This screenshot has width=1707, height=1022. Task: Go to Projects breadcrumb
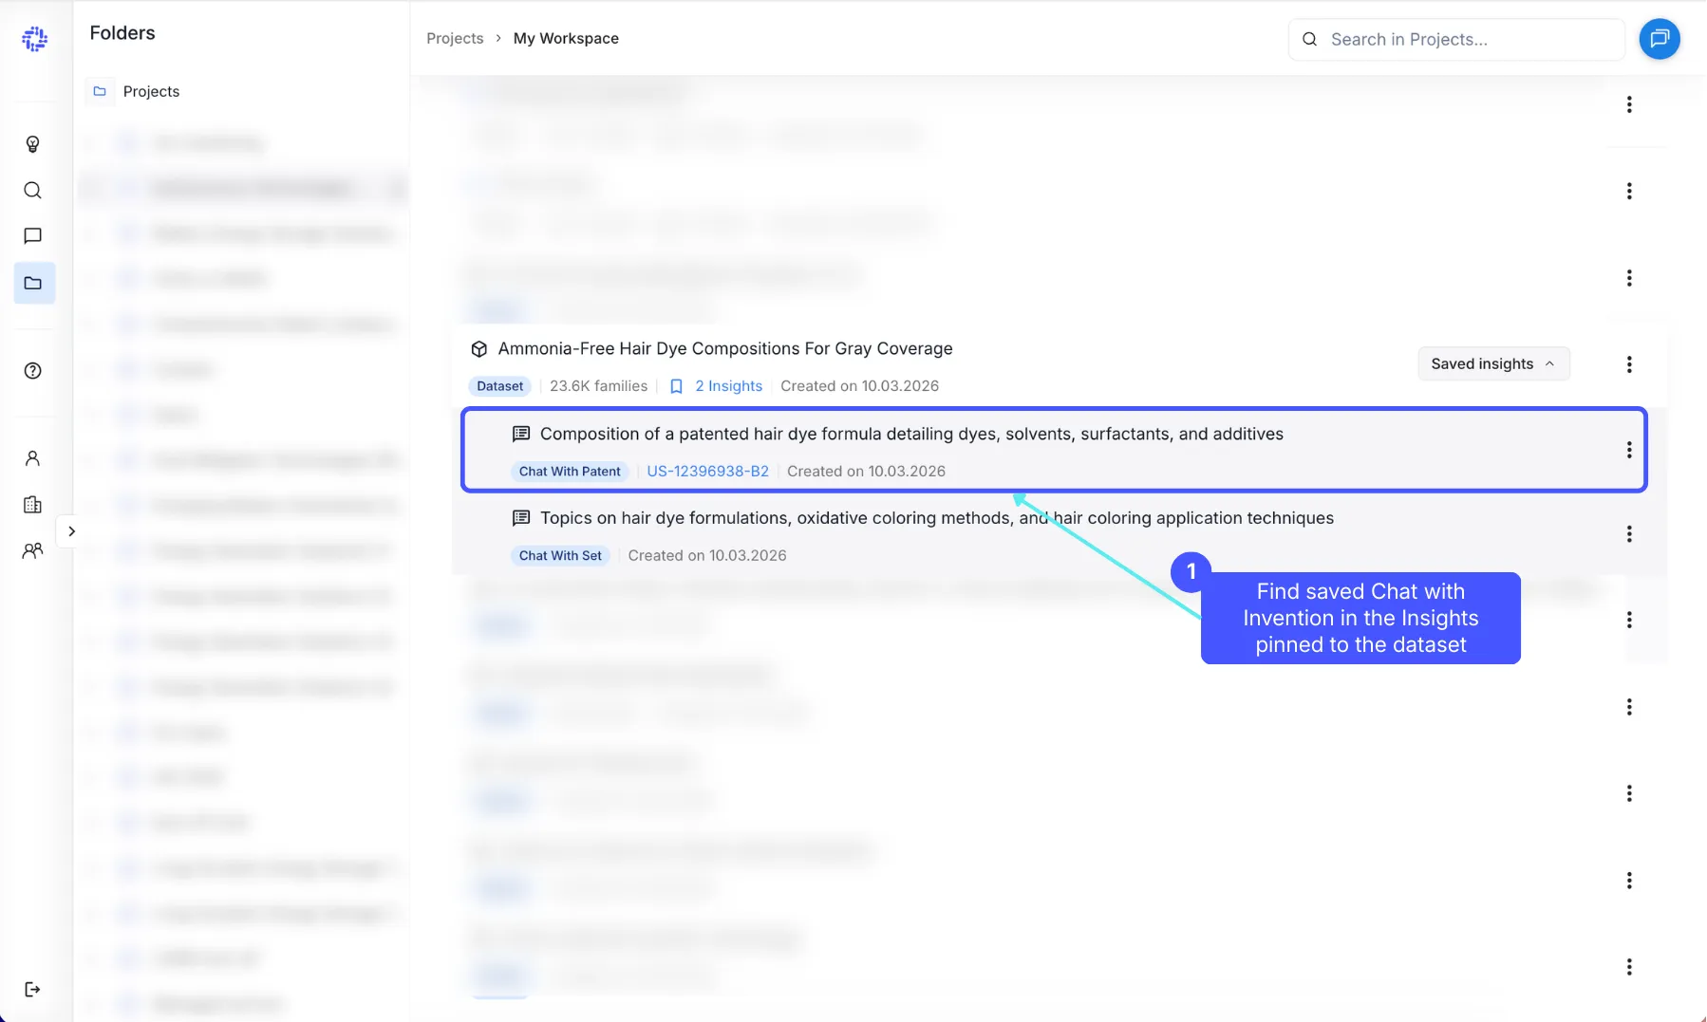pos(455,38)
